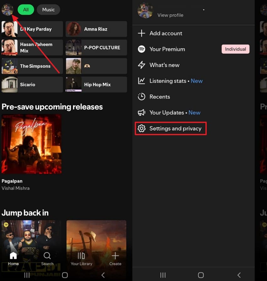The height and width of the screenshot is (281, 267).
Task: Open the profile avatar in top corner
Action: (x=7, y=9)
